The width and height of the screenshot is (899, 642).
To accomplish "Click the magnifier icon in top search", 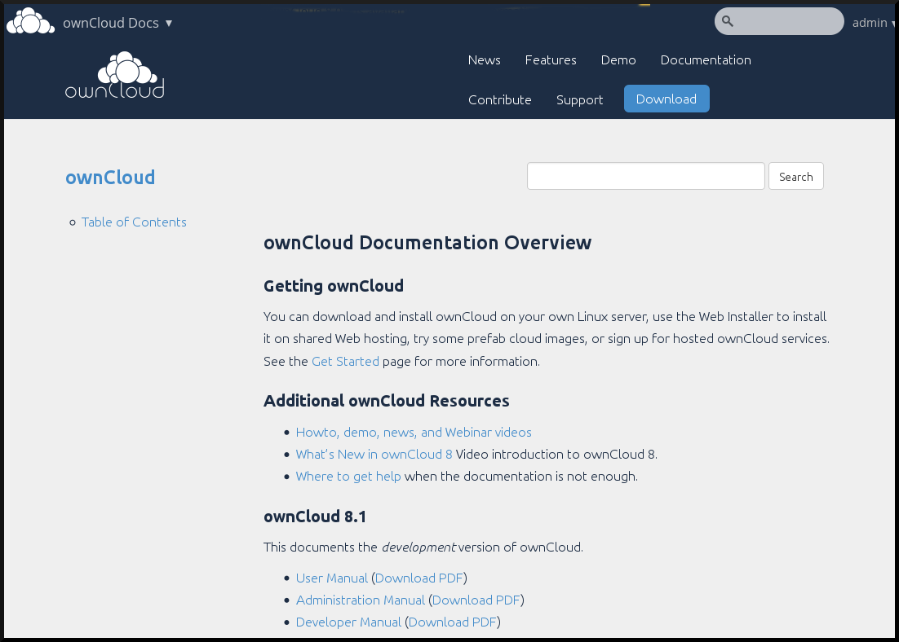I will click(728, 22).
